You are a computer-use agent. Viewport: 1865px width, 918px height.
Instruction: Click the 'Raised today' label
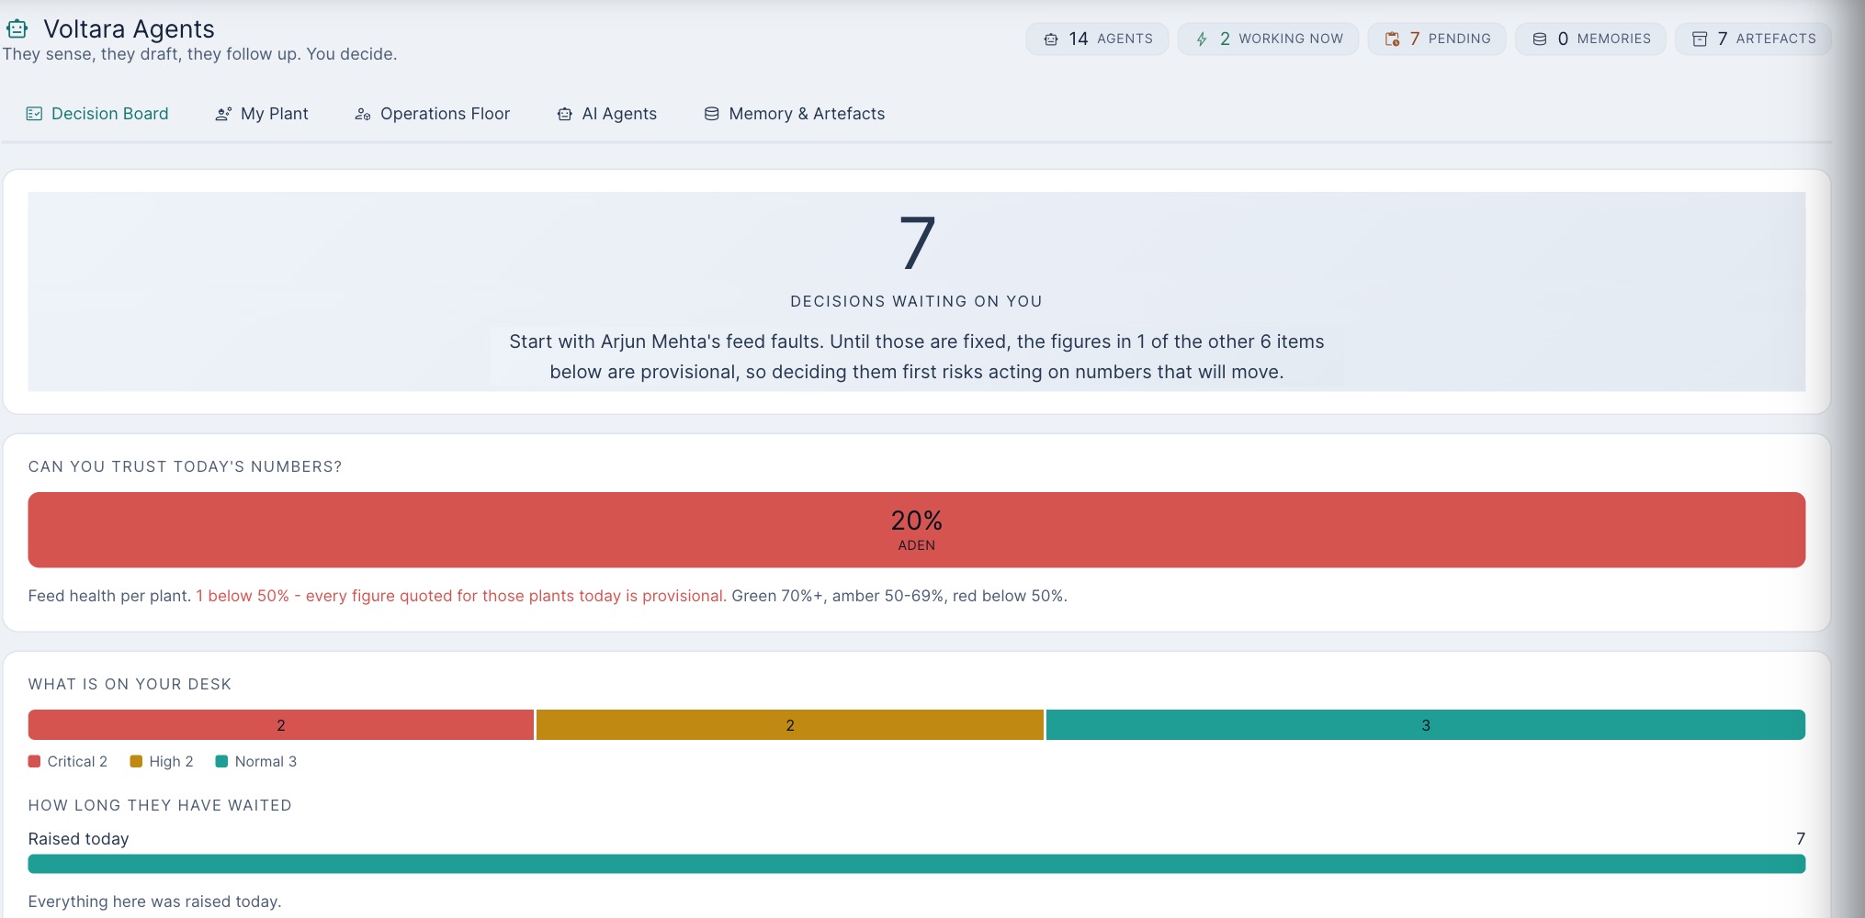(79, 839)
